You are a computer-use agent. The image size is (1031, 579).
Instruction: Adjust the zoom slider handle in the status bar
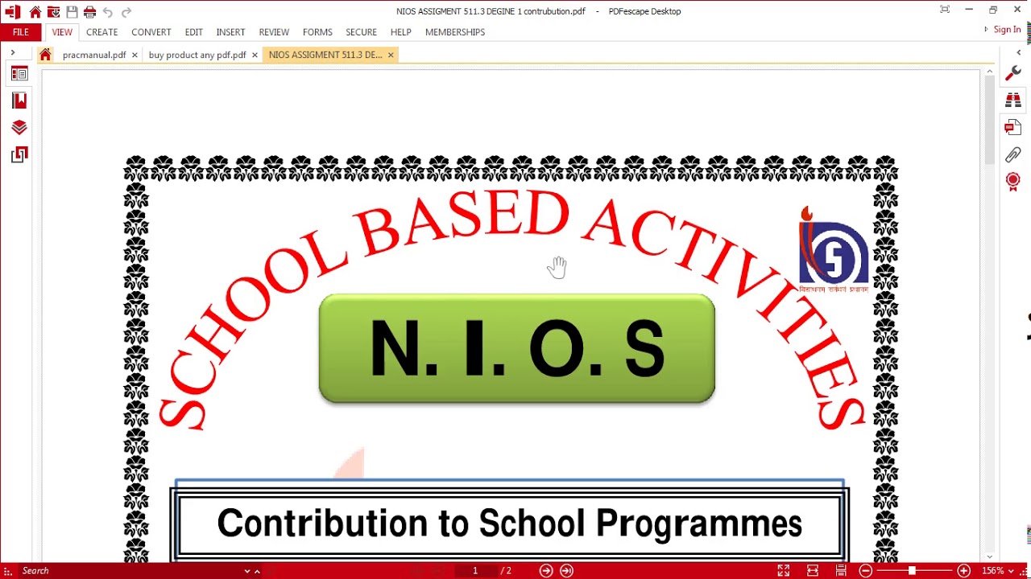(912, 571)
